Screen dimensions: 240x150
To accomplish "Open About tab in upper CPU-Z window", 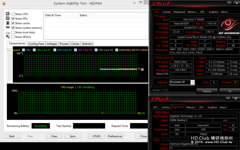I will coord(224,12).
